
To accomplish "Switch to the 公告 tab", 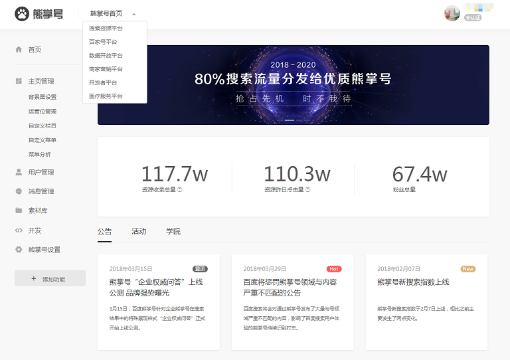I will point(104,231).
